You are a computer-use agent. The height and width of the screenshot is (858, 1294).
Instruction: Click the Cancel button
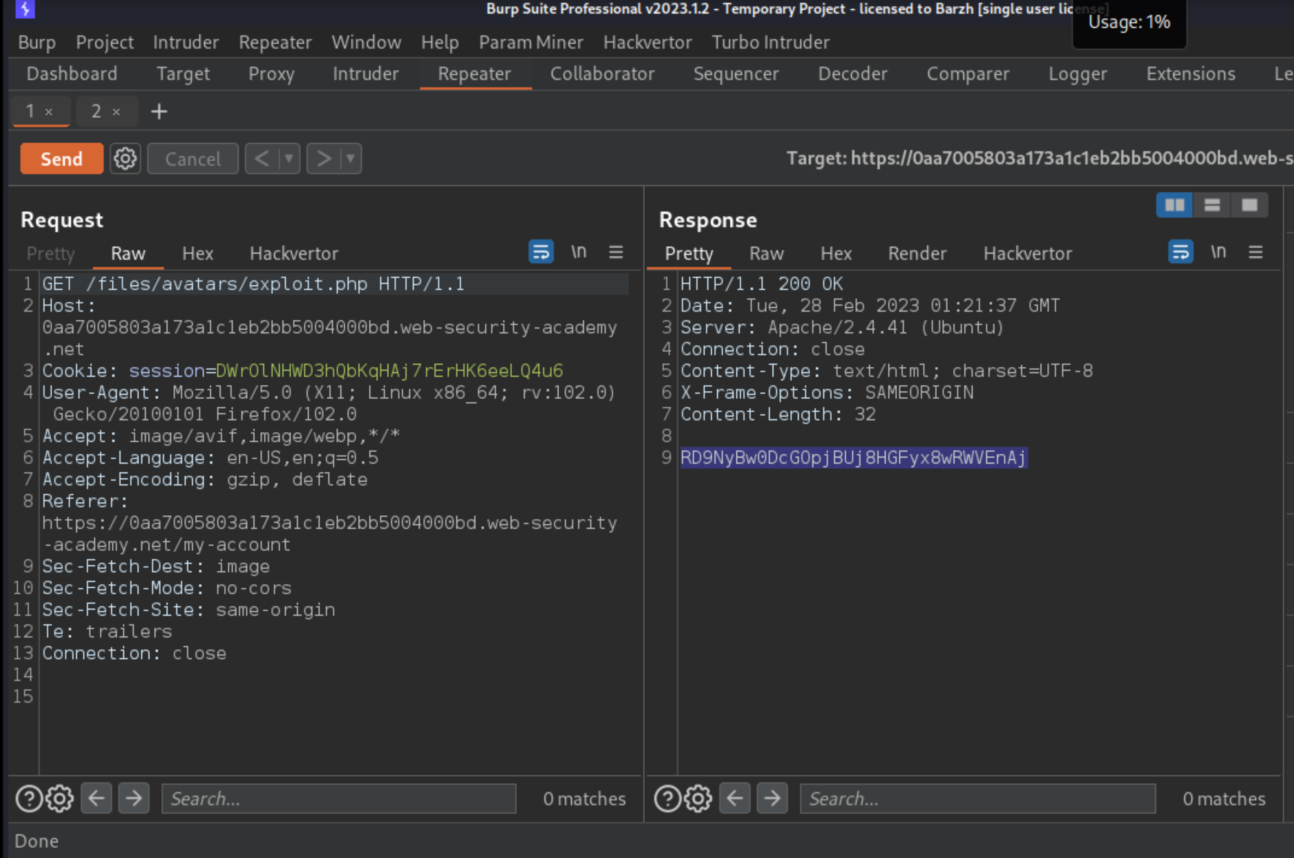(193, 158)
